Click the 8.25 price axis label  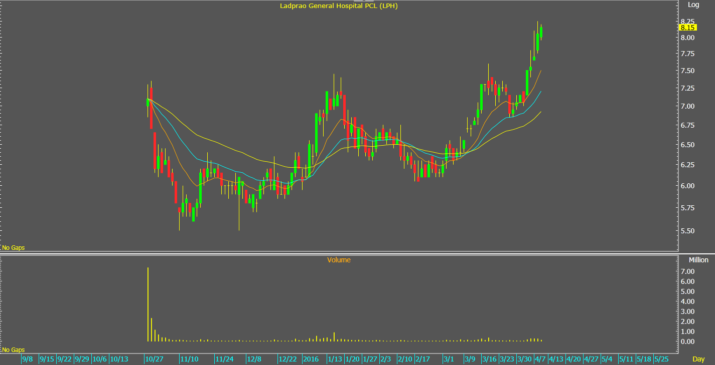687,22
